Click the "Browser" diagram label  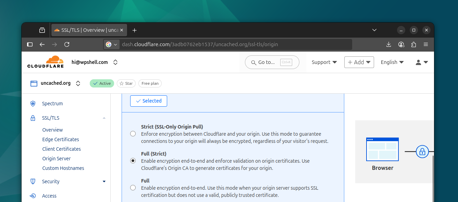point(383,168)
